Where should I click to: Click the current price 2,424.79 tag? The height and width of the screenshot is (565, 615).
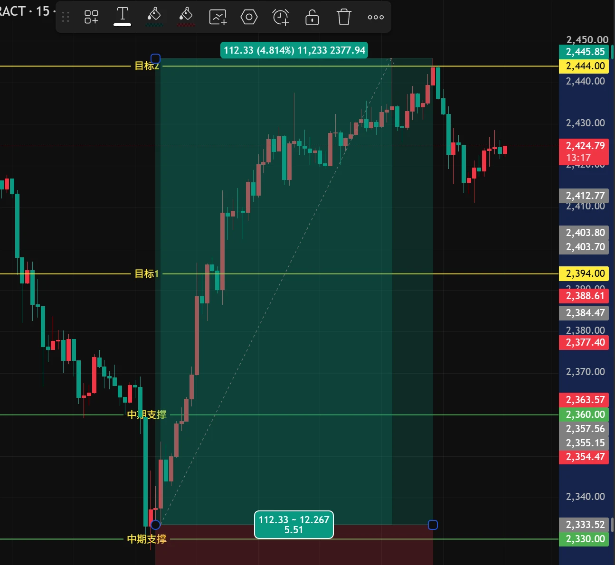(584, 151)
